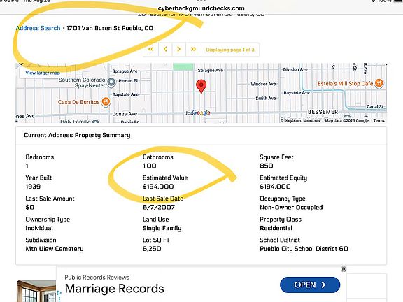Viewport: 403px width, 302px height.
Task: Click the Bathrooms 1.00 value
Action: (149, 166)
